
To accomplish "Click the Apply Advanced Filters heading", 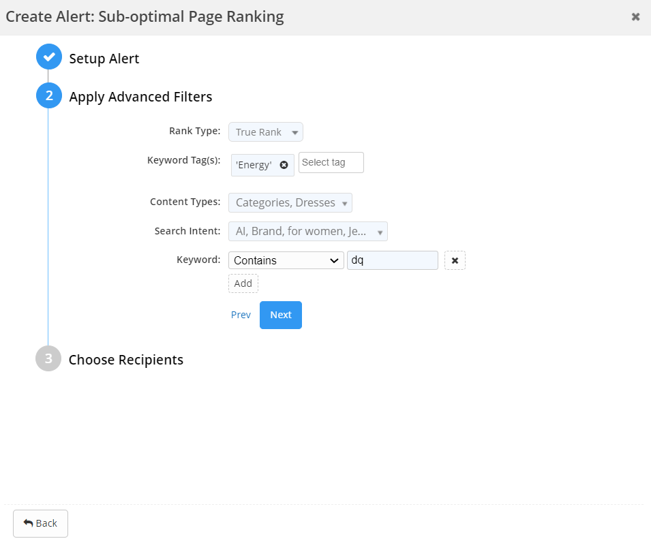I will click(140, 97).
